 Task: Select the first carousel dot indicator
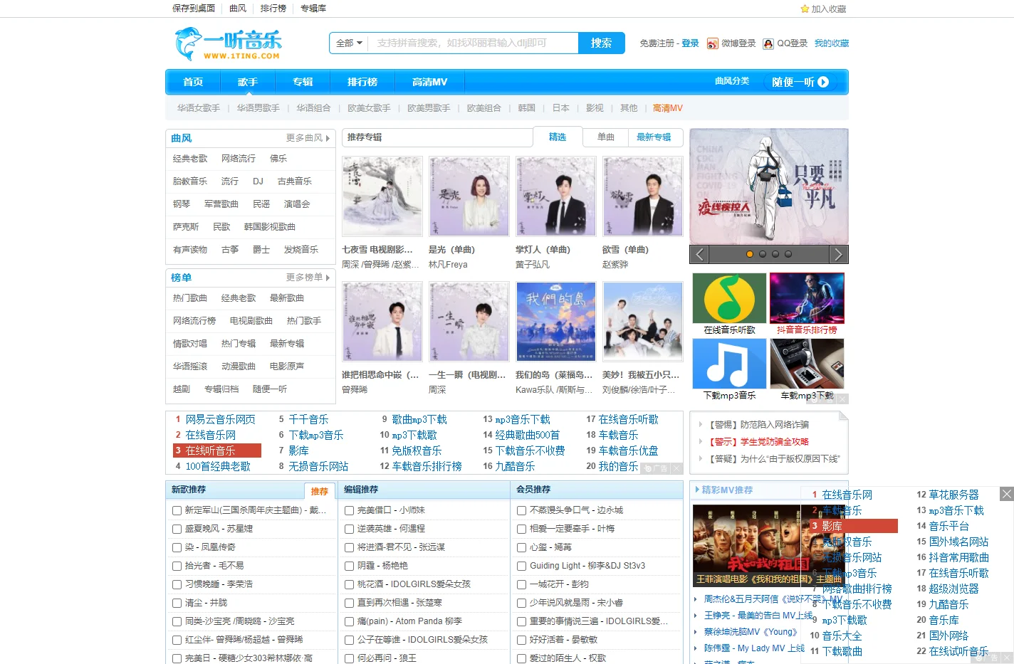(749, 254)
